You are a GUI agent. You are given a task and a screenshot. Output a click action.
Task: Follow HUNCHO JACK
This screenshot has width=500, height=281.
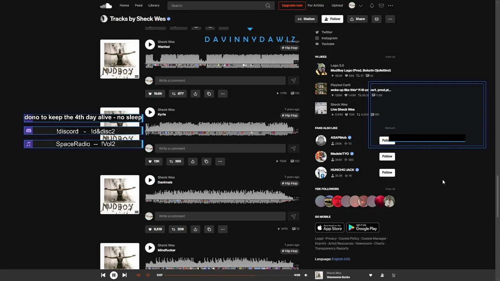387,173
